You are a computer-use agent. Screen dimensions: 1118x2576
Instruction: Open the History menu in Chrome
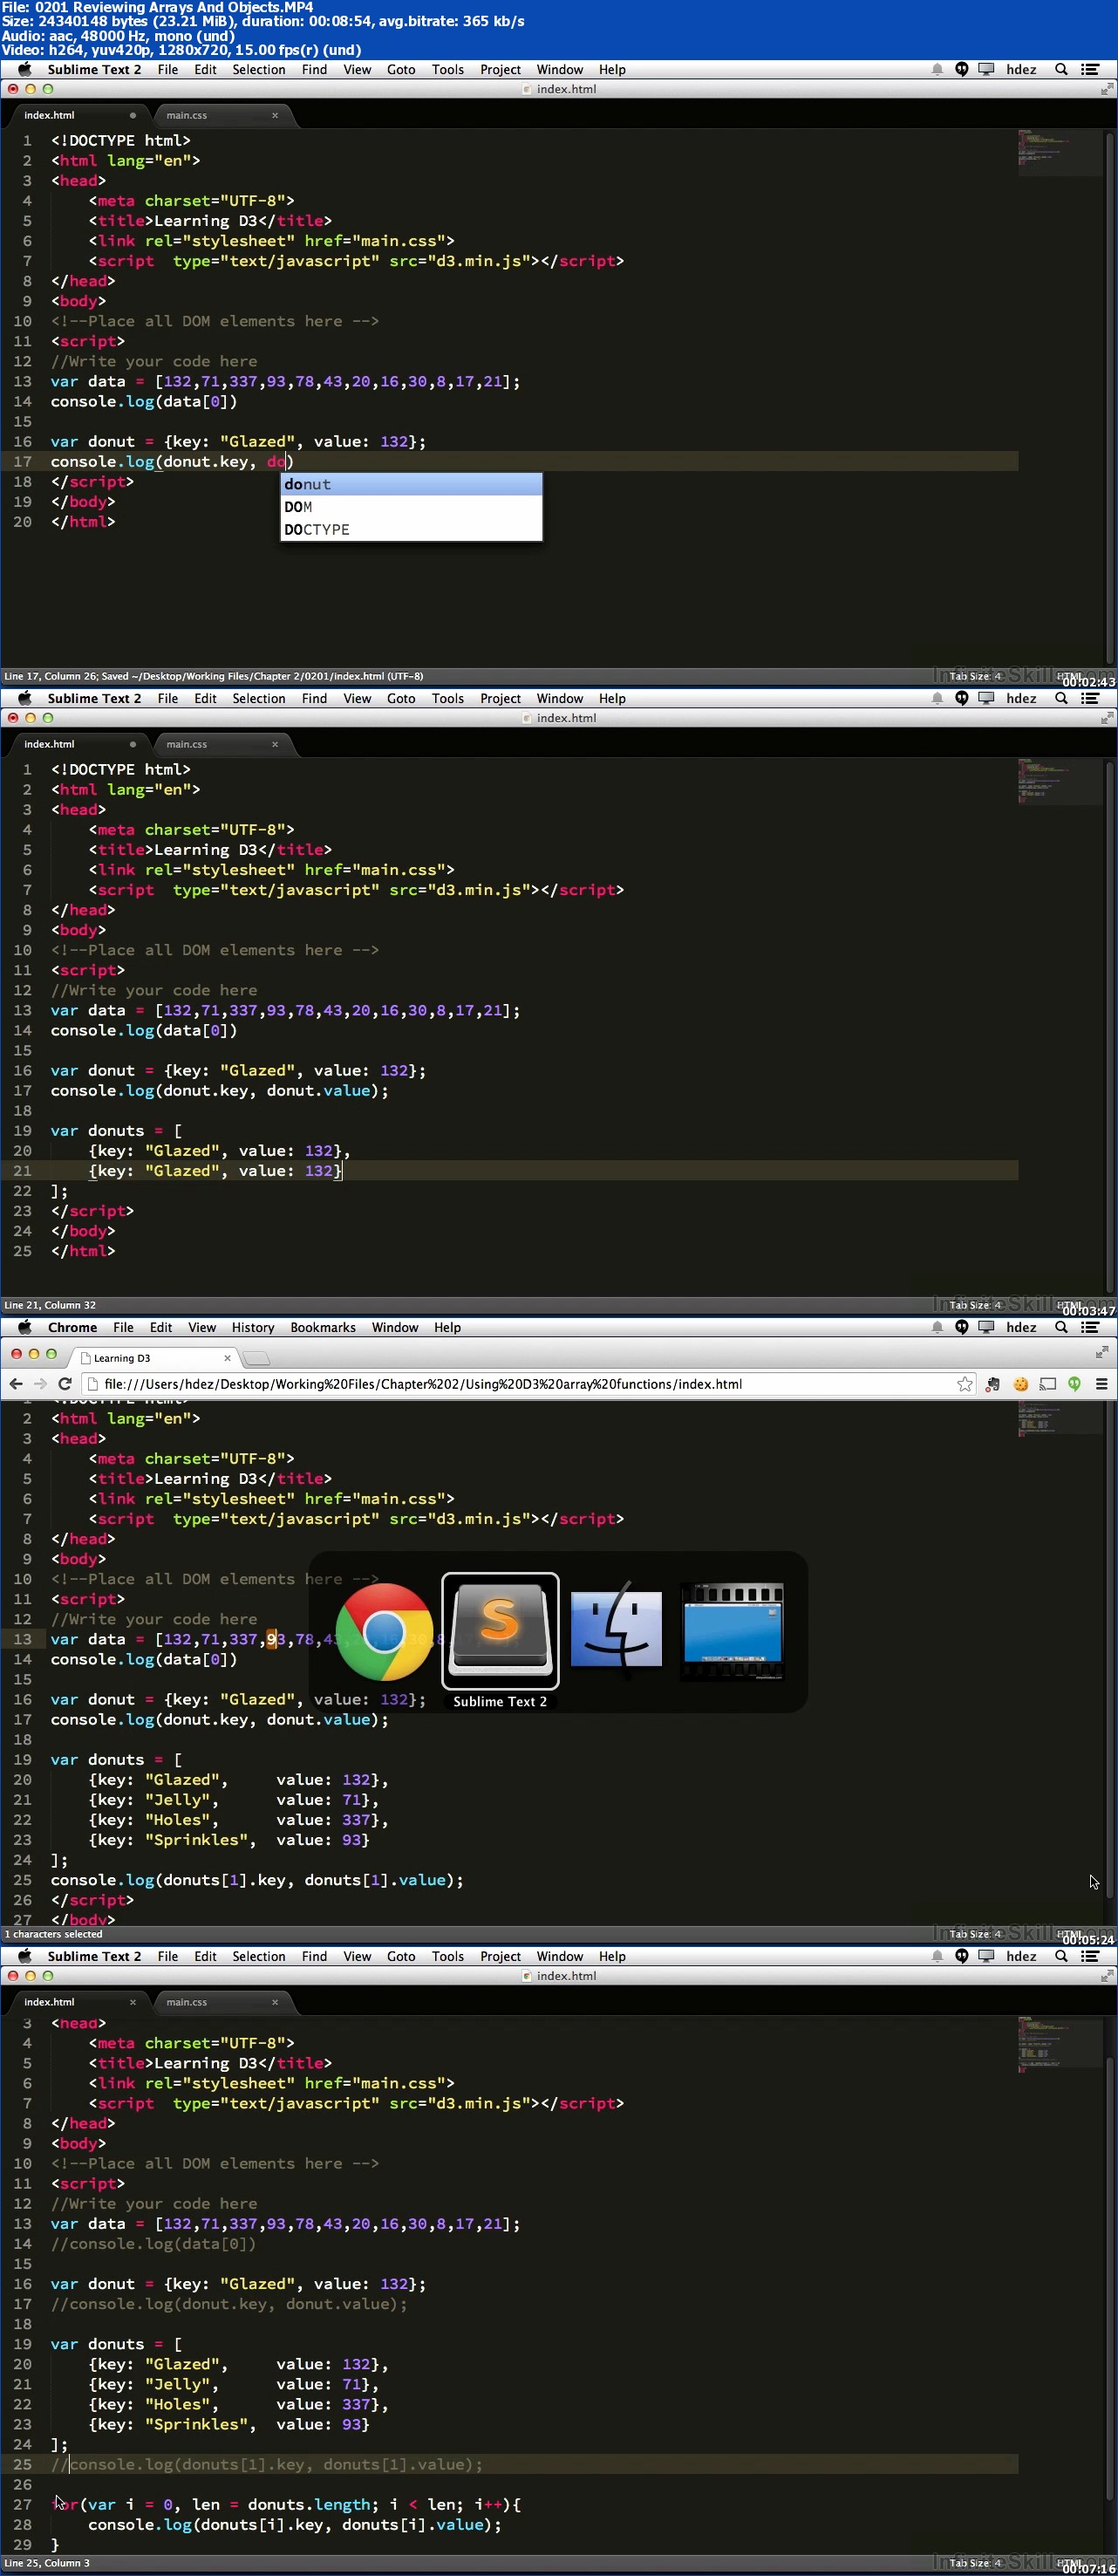pos(253,1327)
